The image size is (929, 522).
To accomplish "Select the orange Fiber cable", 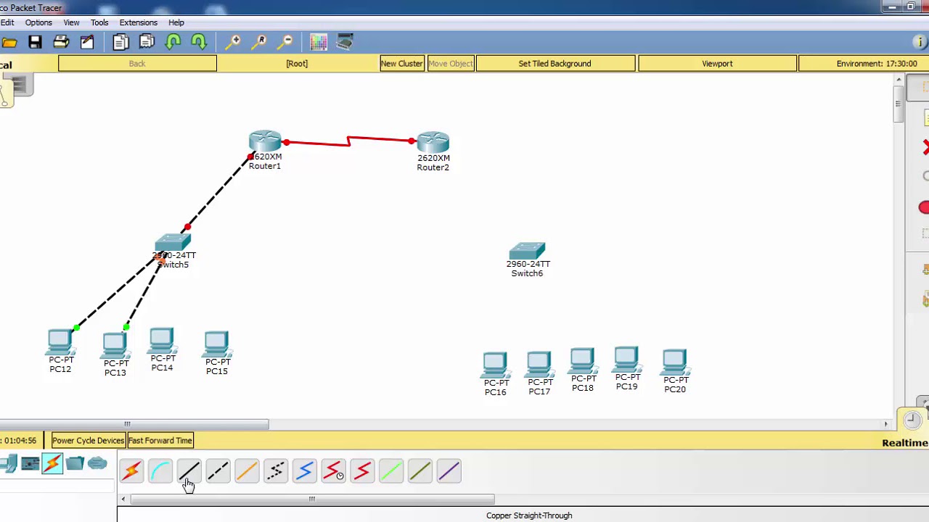I will pos(247,472).
